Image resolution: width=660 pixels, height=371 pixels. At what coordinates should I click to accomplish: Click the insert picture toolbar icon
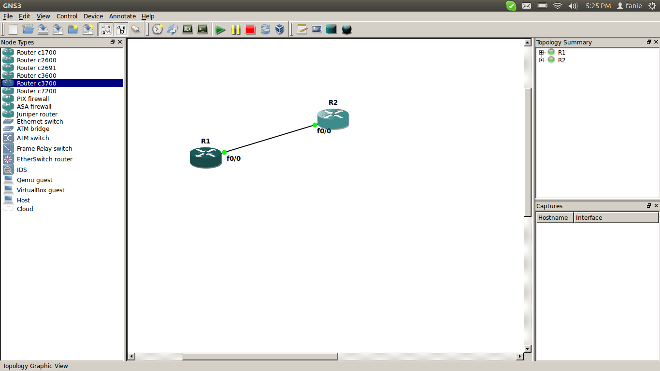316,29
